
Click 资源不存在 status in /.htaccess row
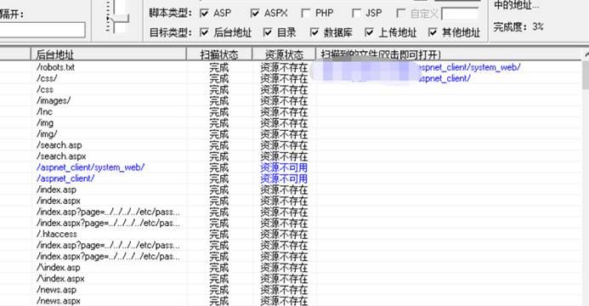coord(284,235)
